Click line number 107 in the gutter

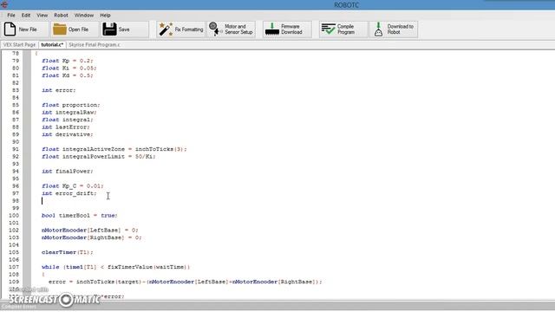[x=14, y=267]
